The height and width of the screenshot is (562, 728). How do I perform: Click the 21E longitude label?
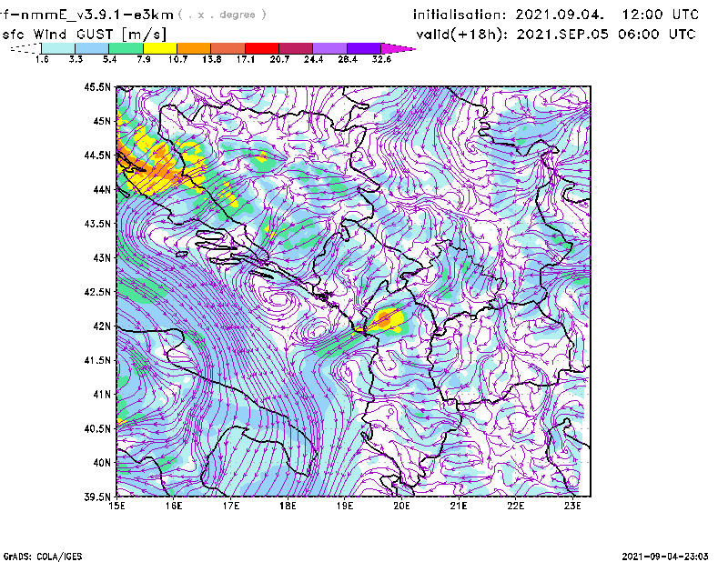[x=459, y=506]
